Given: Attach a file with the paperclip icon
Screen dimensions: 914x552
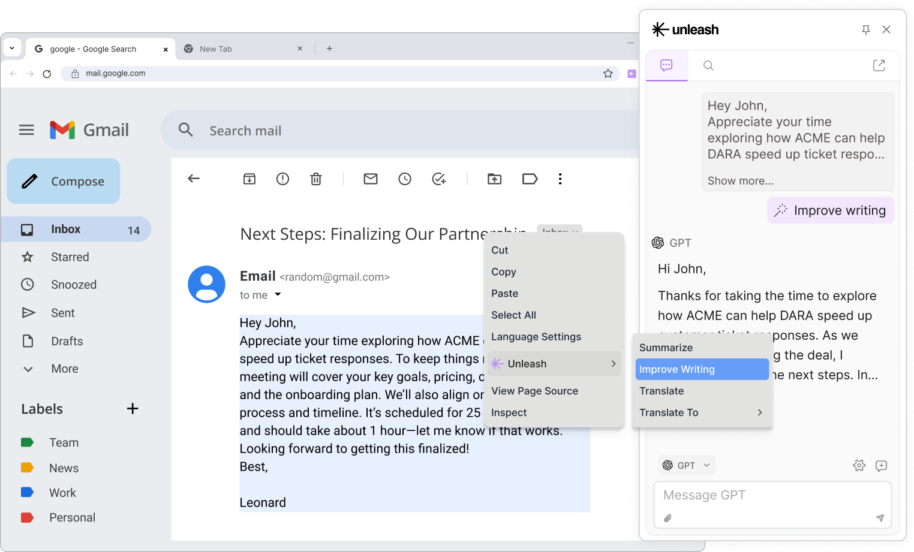Looking at the screenshot, I should tap(668, 518).
